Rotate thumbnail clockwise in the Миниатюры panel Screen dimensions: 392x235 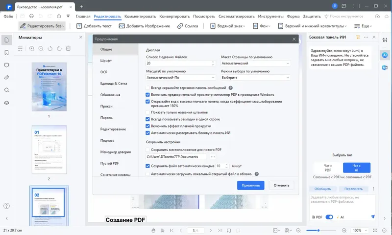pyautogui.click(x=59, y=48)
